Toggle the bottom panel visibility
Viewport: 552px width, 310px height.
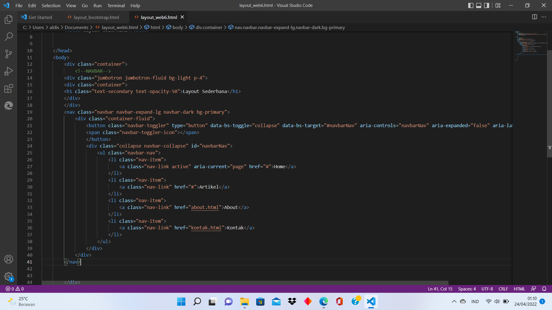coord(478,5)
